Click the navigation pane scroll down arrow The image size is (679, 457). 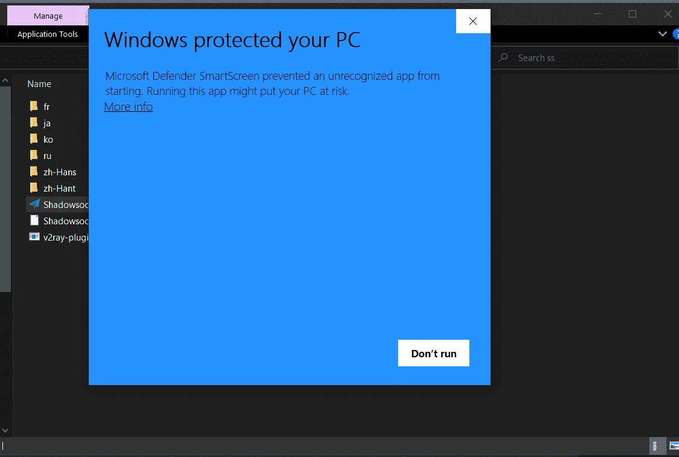click(x=5, y=430)
